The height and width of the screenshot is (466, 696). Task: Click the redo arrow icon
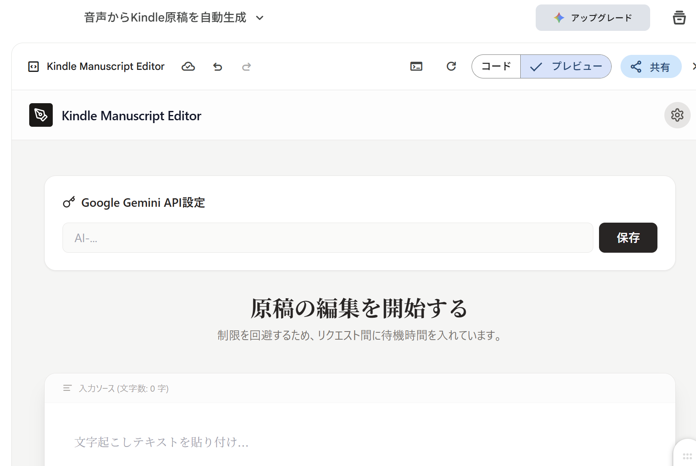click(x=246, y=67)
